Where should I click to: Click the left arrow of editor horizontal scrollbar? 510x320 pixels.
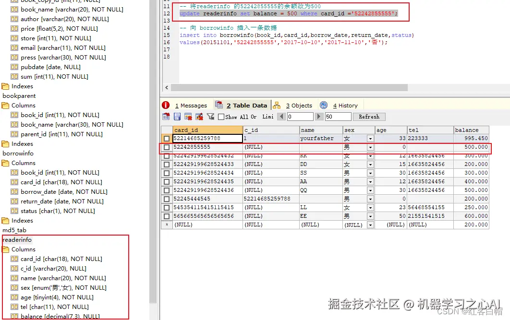(167, 87)
